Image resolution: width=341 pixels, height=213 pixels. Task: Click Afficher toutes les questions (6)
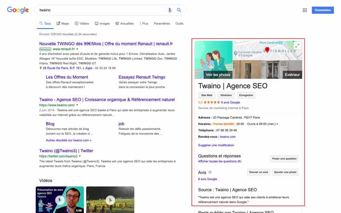(220, 161)
